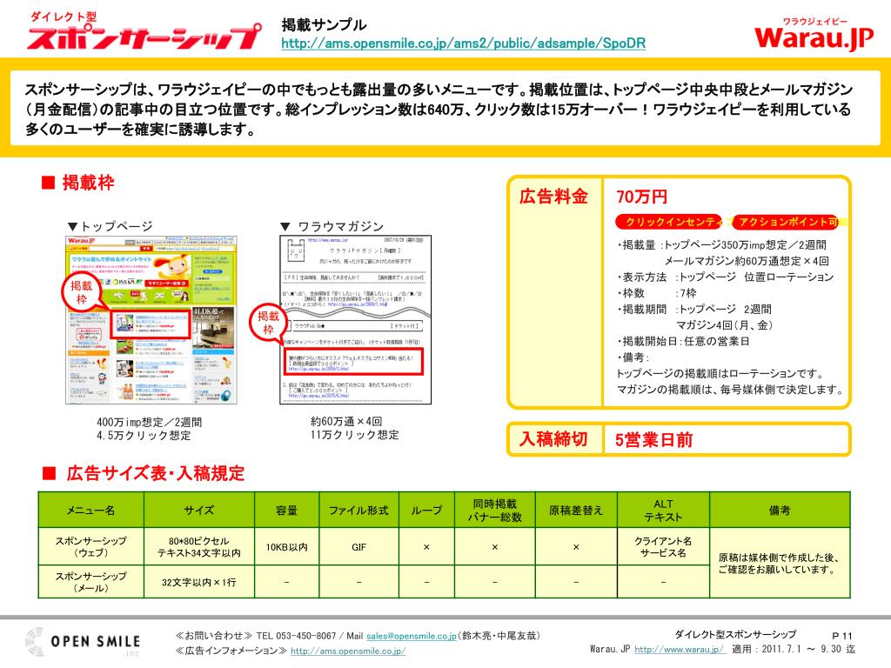This screenshot has height=668, width=891.
Task: Click the ALTテキスト column header
Action: tap(663, 510)
